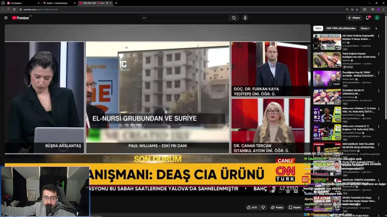Screen dimensions: 387x217
Task: Open options for Chelsea (1-2) Aston Villa video
Action: [379, 108]
